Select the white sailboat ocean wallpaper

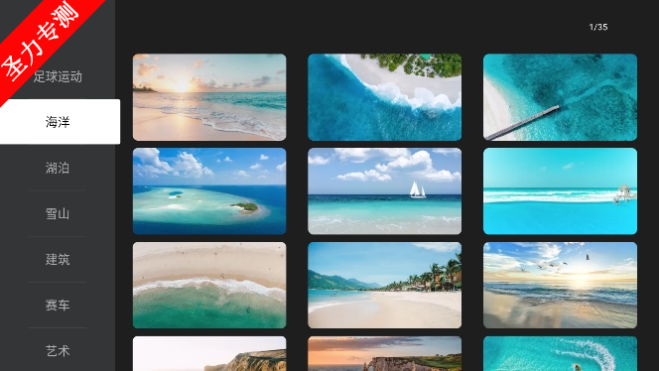[x=384, y=191]
